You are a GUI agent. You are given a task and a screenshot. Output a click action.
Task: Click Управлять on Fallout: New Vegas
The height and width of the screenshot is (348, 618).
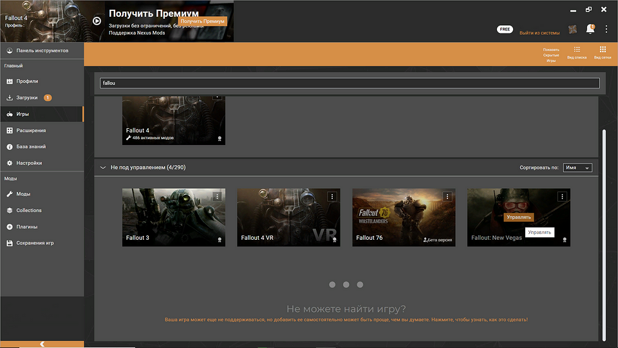pos(518,217)
